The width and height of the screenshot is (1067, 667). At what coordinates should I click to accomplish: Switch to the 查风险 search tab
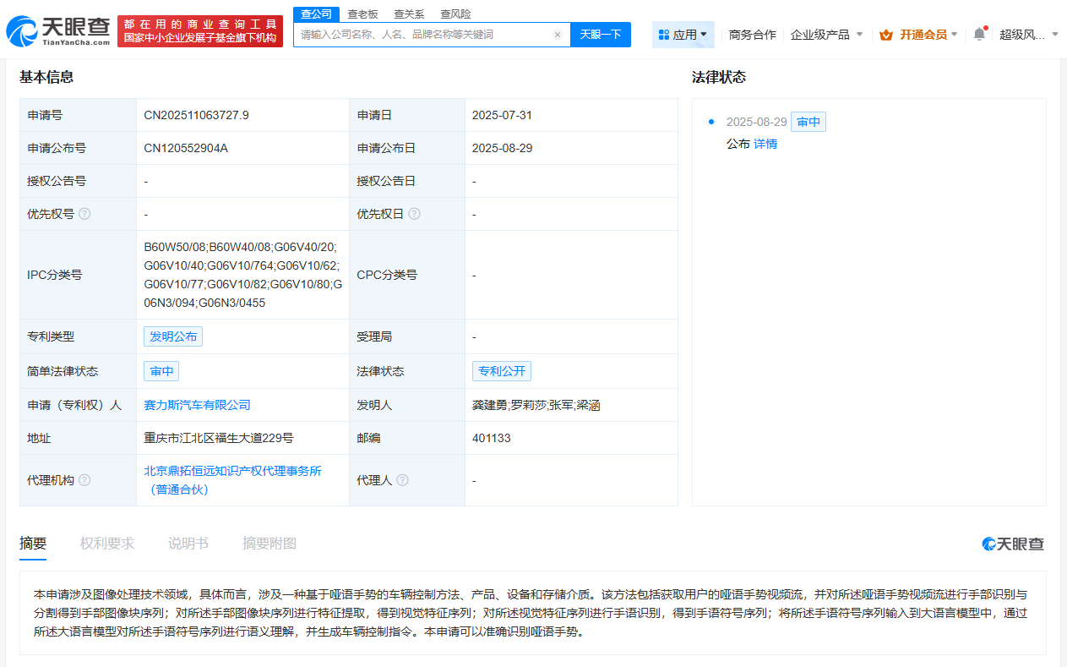[454, 14]
